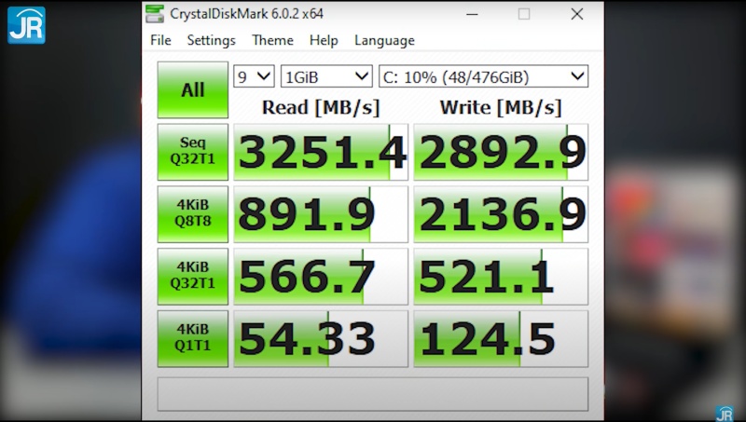
Task: Click the 4KiB Q32T1 write value 521.1
Action: tap(501, 277)
